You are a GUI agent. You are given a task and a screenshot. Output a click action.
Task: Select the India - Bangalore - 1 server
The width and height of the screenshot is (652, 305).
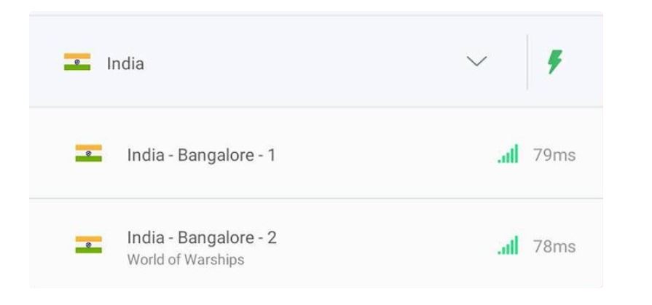pos(201,155)
